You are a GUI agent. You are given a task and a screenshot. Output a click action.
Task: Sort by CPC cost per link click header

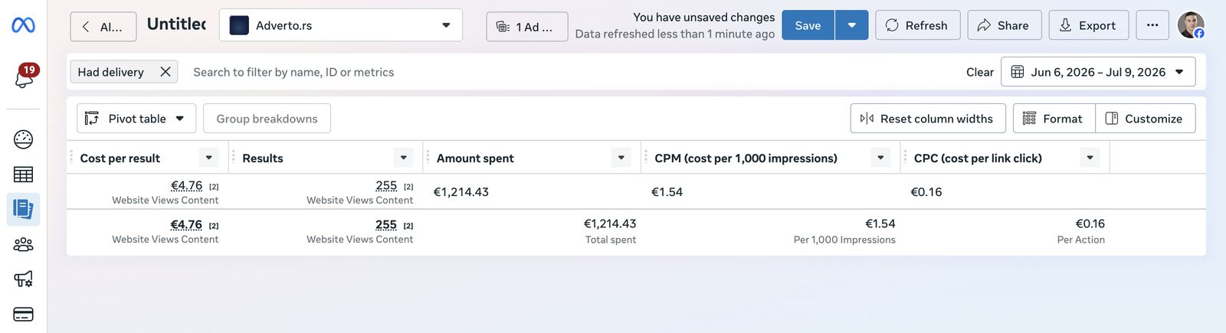pyautogui.click(x=978, y=158)
